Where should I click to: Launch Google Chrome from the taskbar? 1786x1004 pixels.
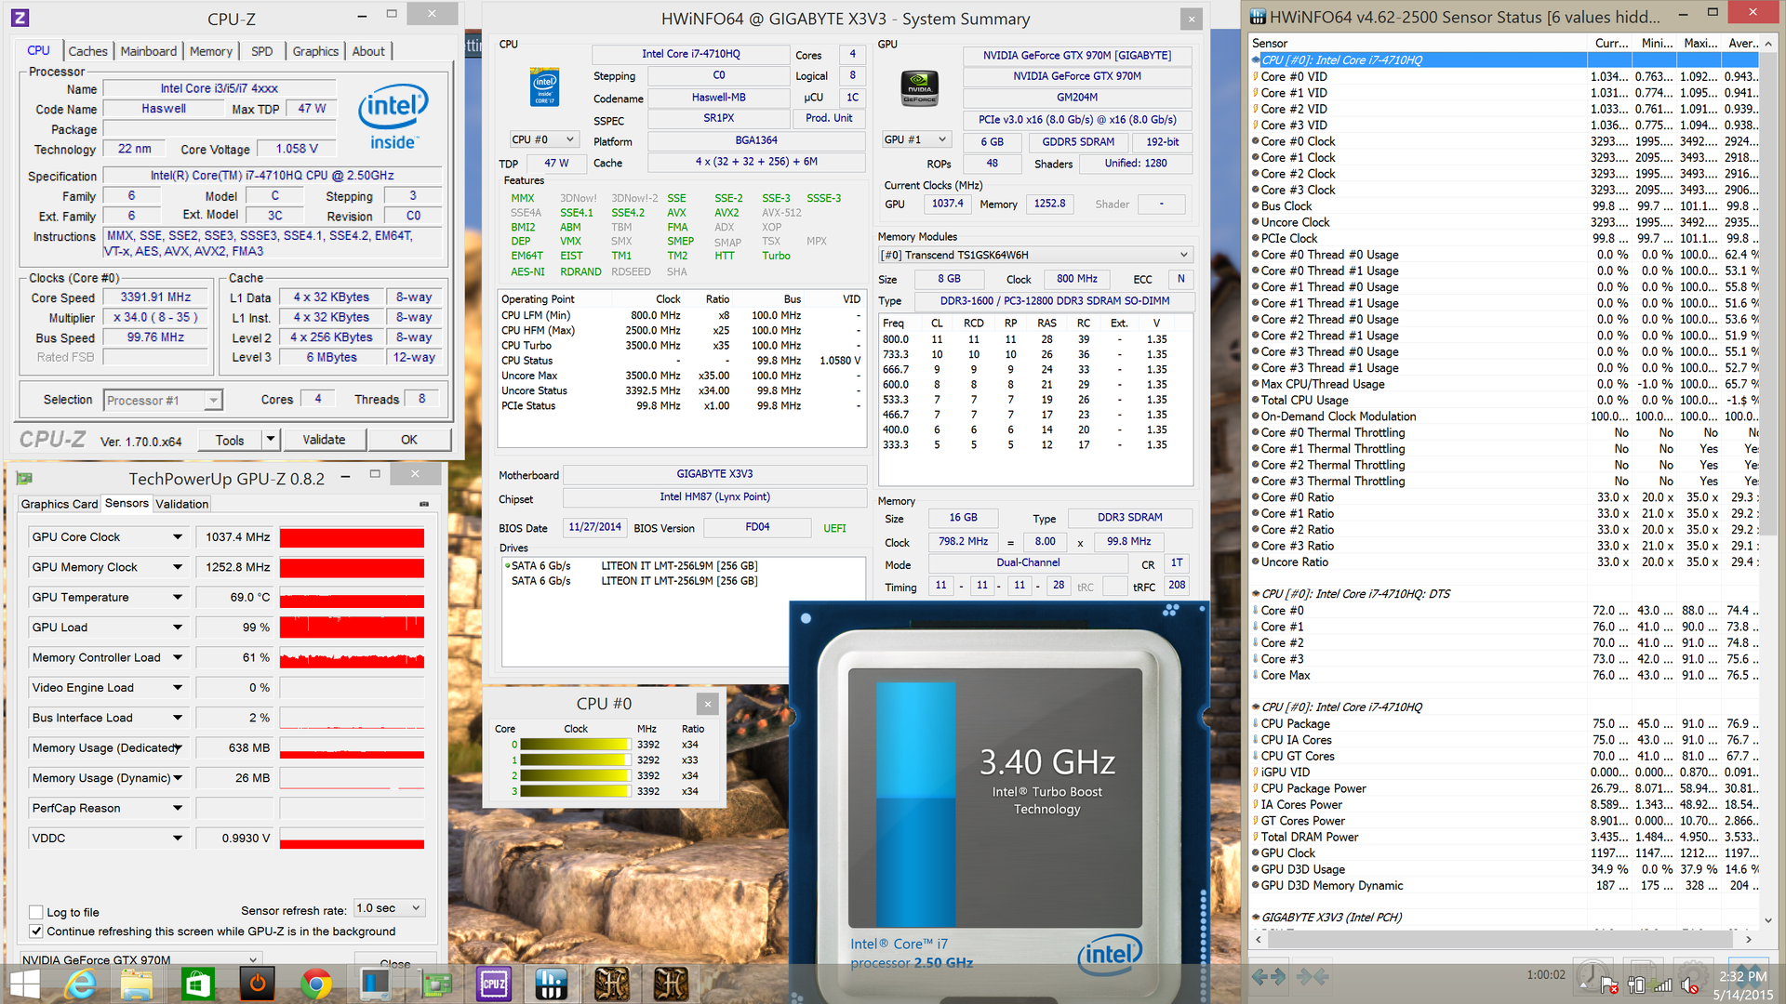click(x=315, y=984)
